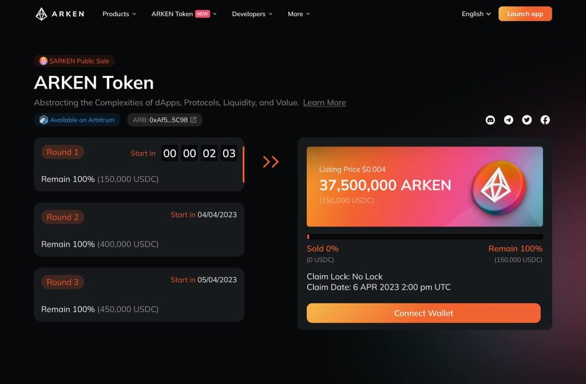
Task: Click the ARKEN logo in header
Action: coord(60,14)
